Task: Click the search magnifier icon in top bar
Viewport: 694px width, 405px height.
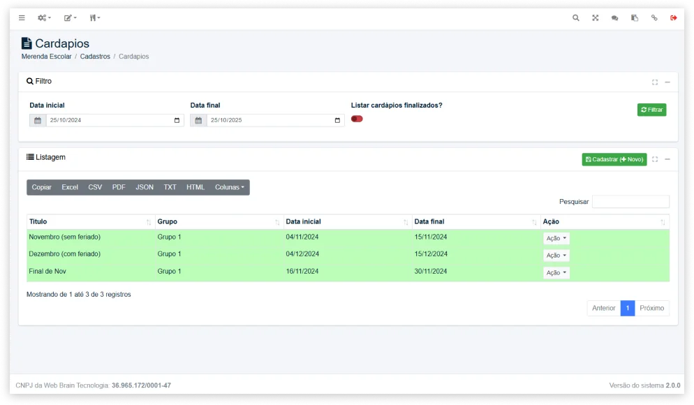Action: pyautogui.click(x=575, y=17)
